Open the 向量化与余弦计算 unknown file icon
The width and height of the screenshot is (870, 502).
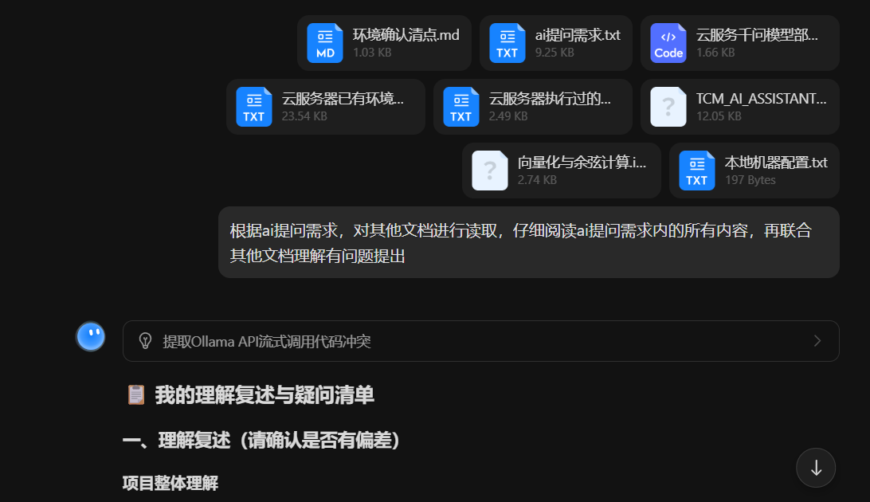(489, 171)
